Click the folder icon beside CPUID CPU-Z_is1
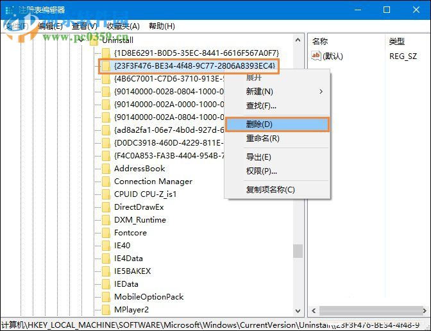 [106, 194]
